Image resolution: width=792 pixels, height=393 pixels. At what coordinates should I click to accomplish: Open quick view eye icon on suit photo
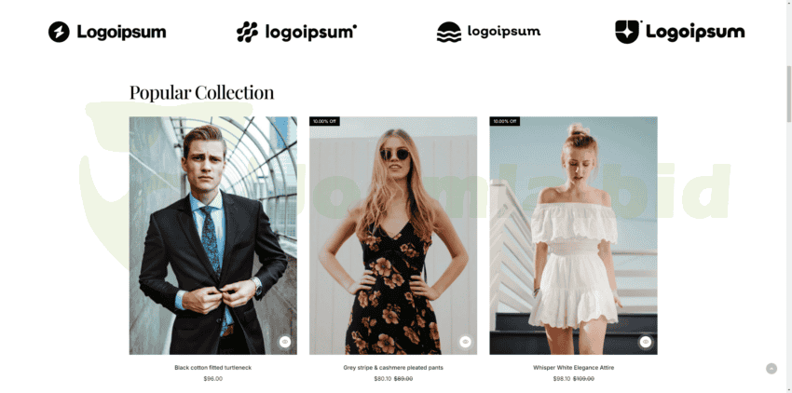(x=285, y=342)
